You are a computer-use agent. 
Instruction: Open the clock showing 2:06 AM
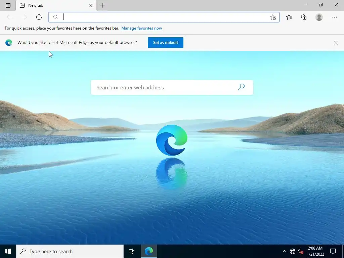315,251
